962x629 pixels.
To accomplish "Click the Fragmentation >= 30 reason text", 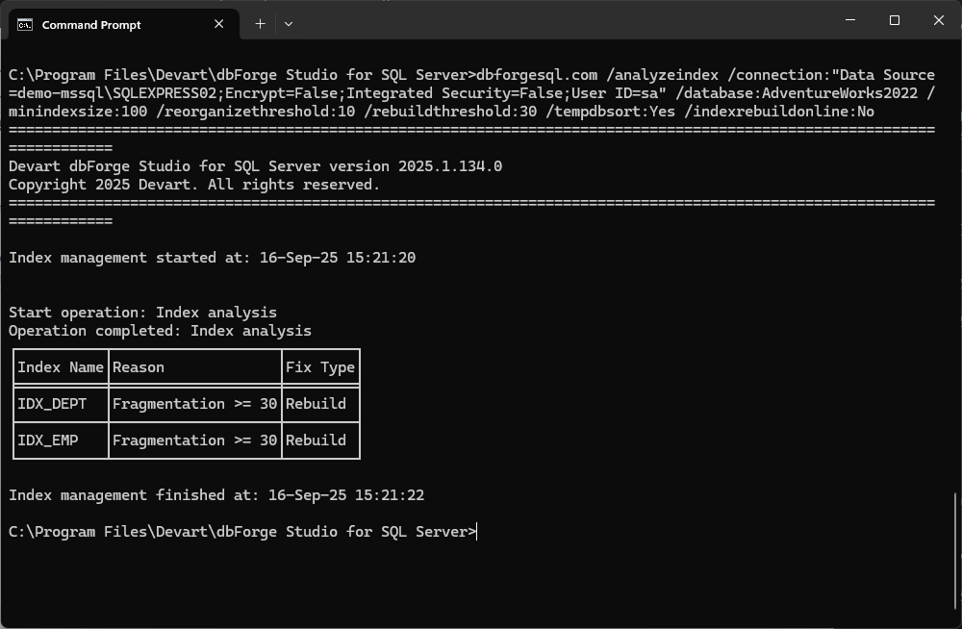I will click(194, 403).
